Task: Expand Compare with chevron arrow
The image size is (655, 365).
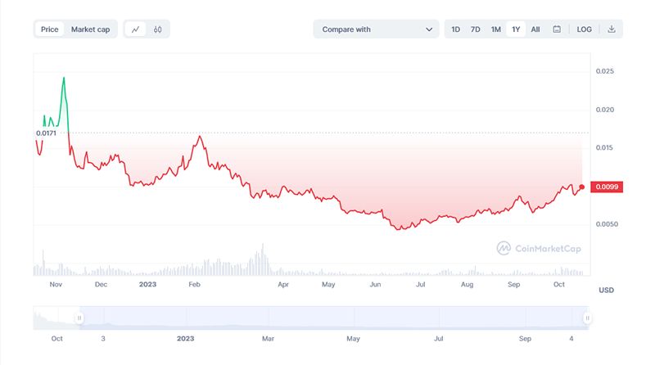Action: click(x=428, y=29)
